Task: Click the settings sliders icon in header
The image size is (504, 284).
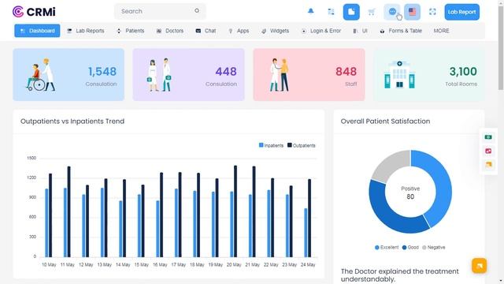Action: point(331,12)
